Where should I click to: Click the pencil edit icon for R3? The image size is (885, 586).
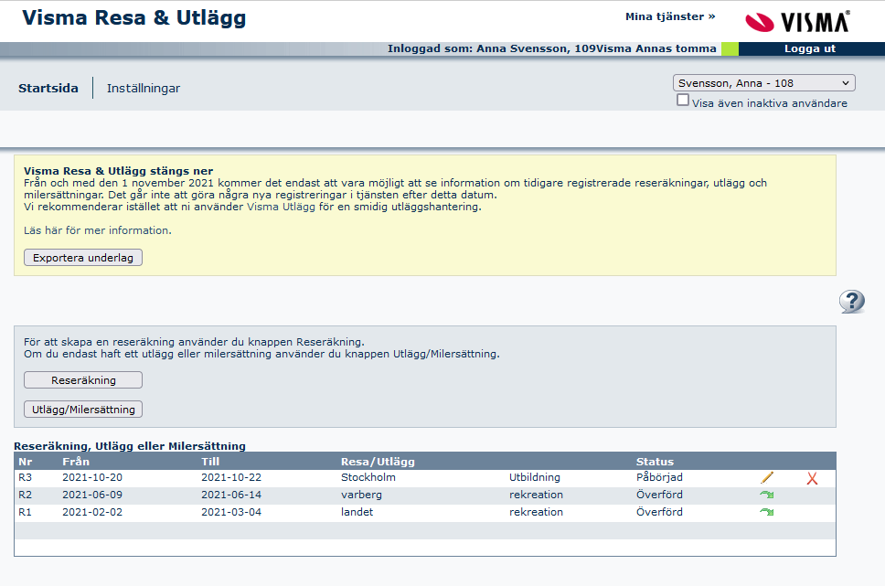point(766,477)
